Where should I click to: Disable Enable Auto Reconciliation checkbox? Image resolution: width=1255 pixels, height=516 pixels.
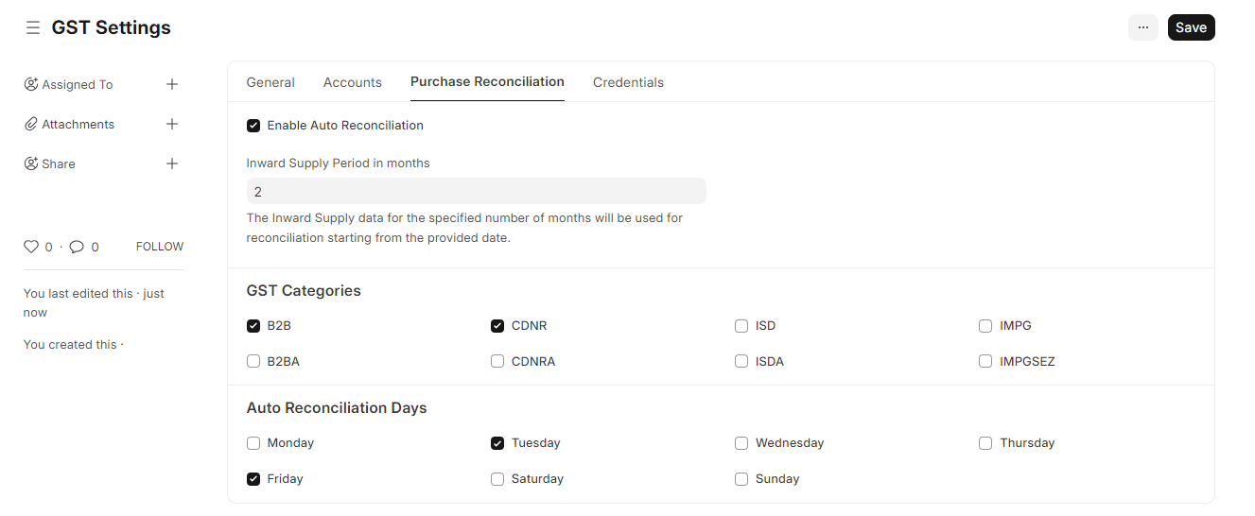tap(253, 126)
